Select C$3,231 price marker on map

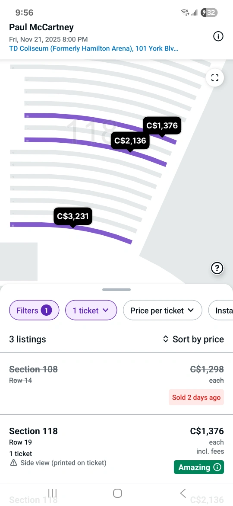(x=73, y=217)
